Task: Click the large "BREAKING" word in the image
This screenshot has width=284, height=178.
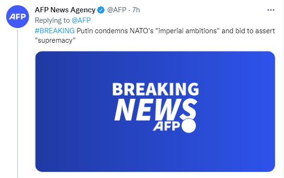Action: 156,89
